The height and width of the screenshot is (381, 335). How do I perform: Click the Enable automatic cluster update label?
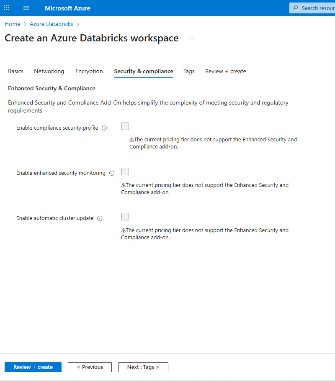(x=55, y=218)
